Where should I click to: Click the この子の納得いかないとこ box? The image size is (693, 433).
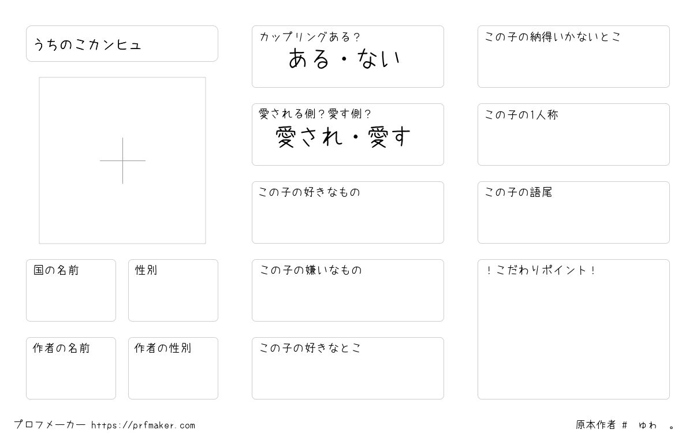(x=573, y=57)
